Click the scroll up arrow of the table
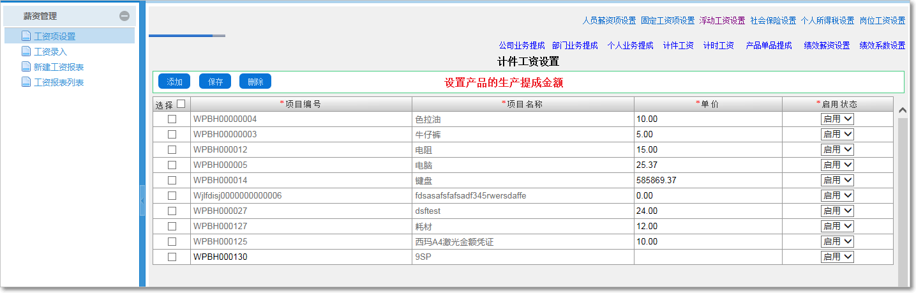Image resolution: width=916 pixels, height=293 pixels. point(903,110)
